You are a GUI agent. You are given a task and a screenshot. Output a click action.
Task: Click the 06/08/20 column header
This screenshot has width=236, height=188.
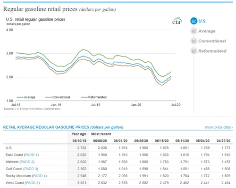point(100,141)
